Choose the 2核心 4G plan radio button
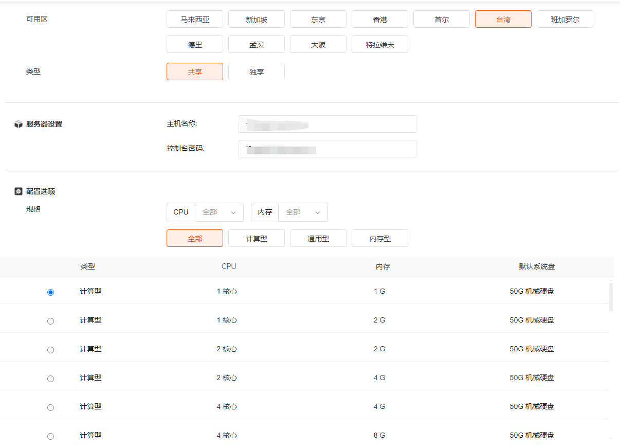 (50, 379)
